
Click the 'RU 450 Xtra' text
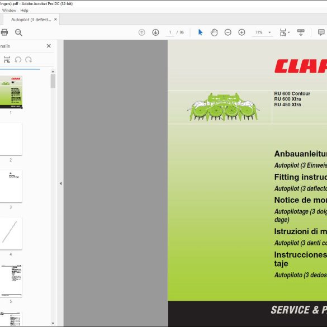pos(287,105)
